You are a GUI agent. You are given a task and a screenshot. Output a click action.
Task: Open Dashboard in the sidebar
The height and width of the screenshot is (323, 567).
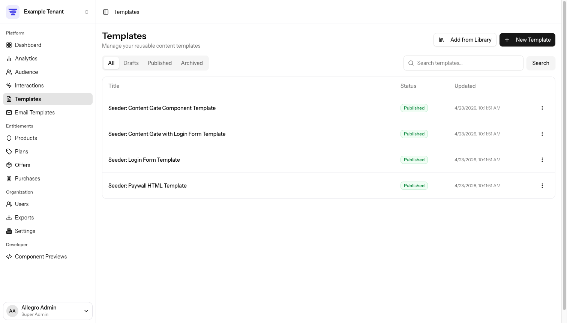(x=48, y=45)
